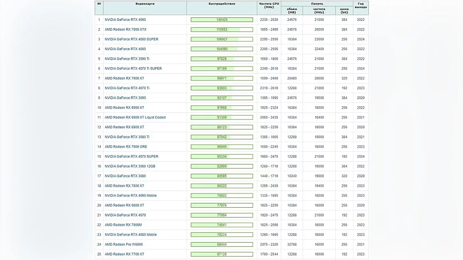Click the 92107 performance bar

222,98
